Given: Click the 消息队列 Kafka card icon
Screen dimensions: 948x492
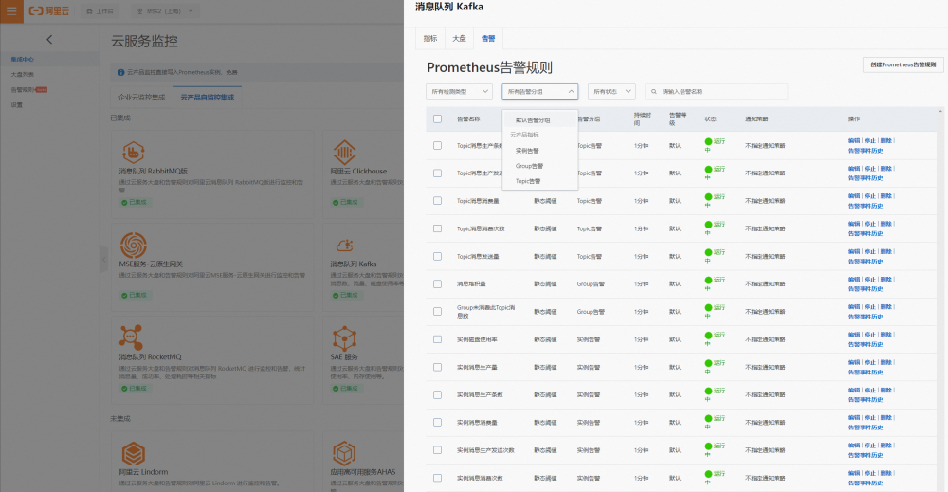Looking at the screenshot, I should pos(345,245).
